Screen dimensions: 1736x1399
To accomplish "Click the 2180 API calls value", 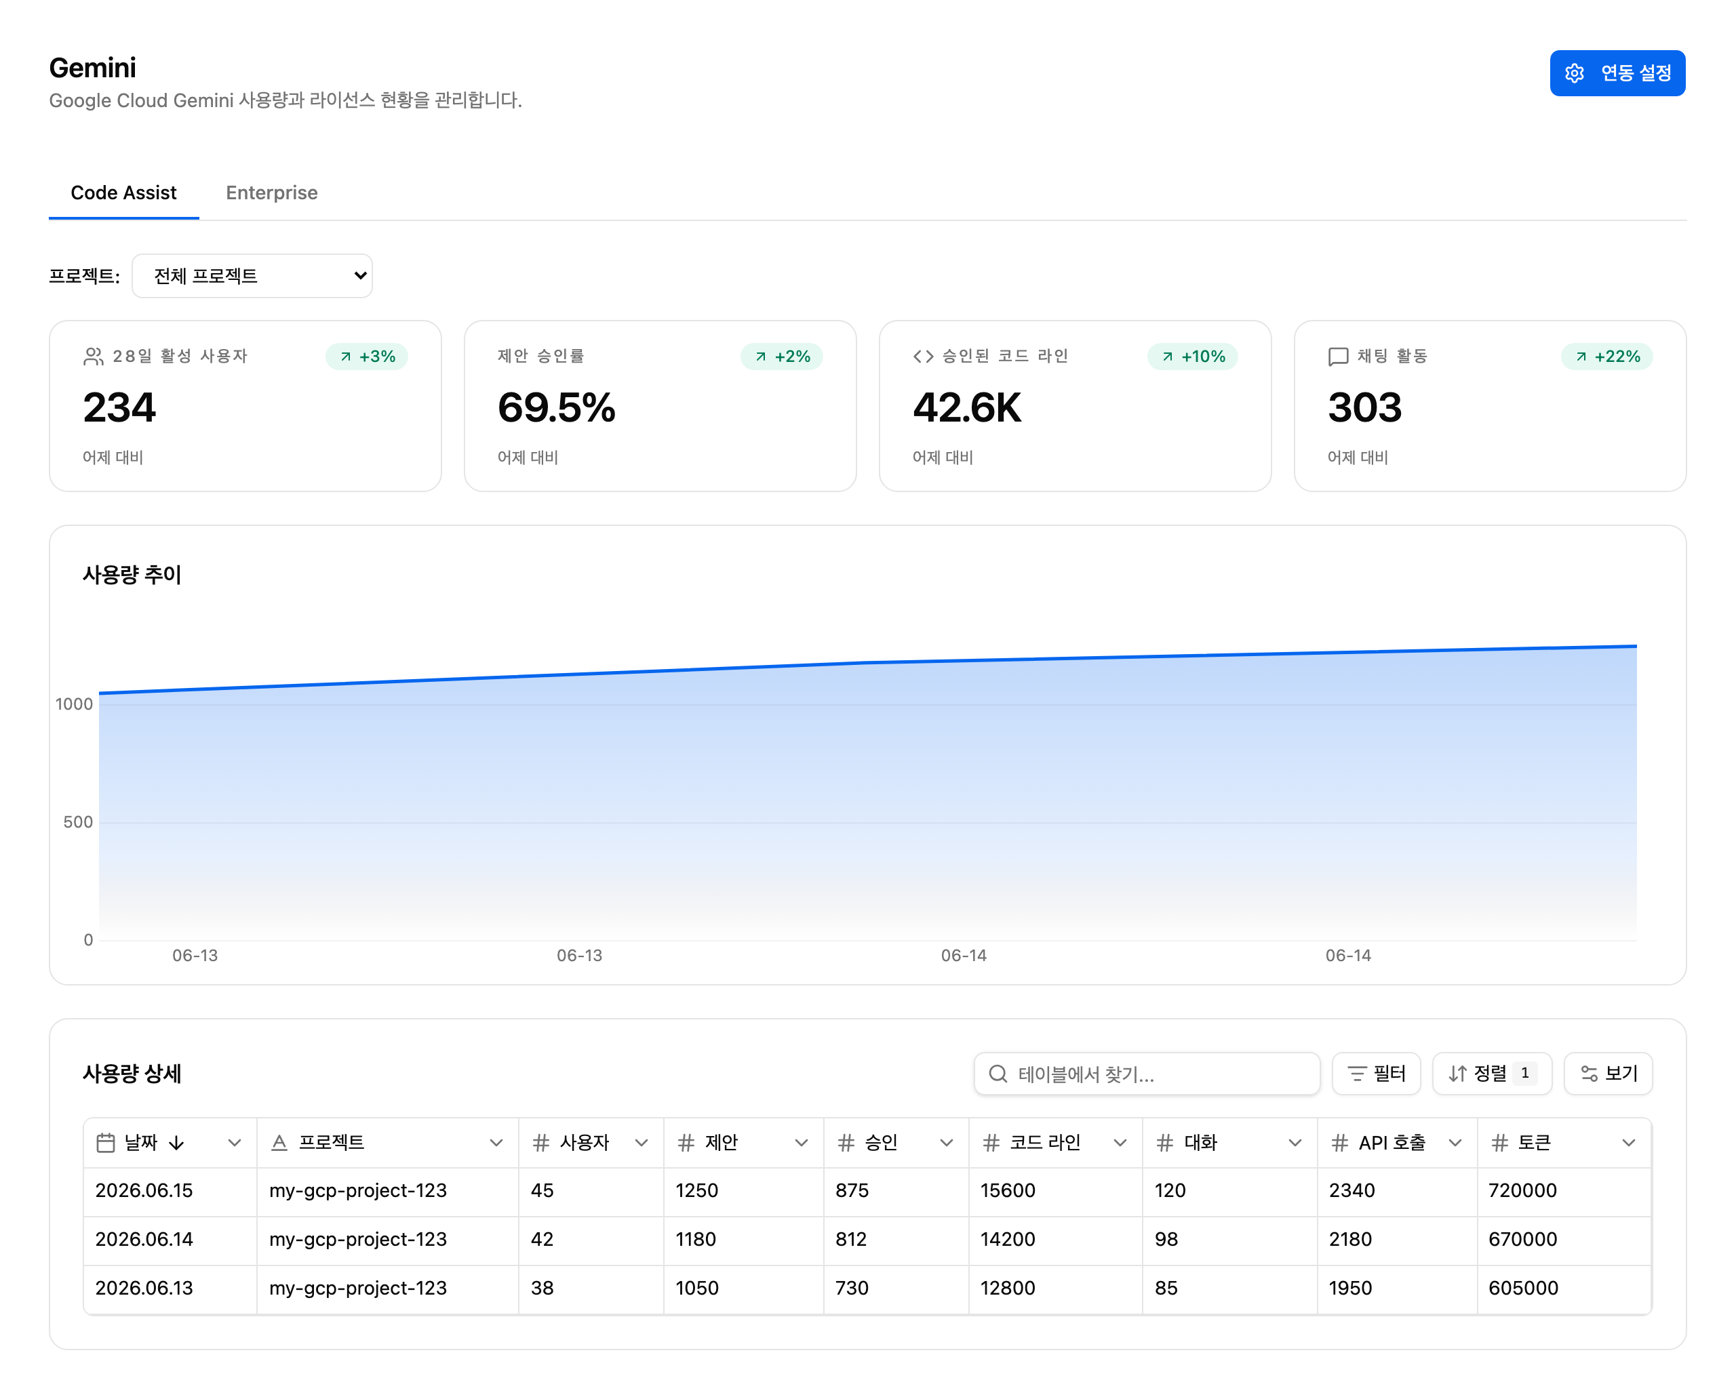I will pos(1351,1240).
